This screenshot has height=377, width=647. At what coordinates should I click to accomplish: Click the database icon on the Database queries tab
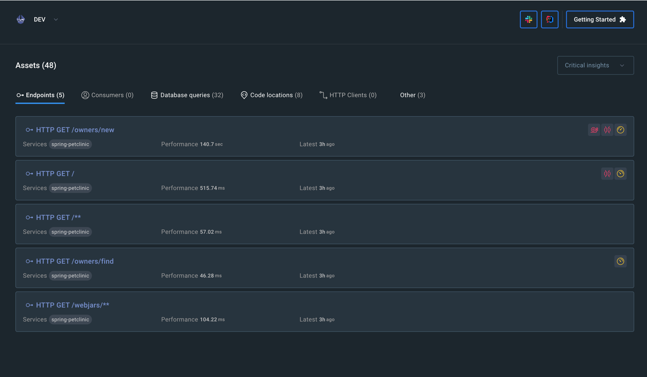pos(154,95)
